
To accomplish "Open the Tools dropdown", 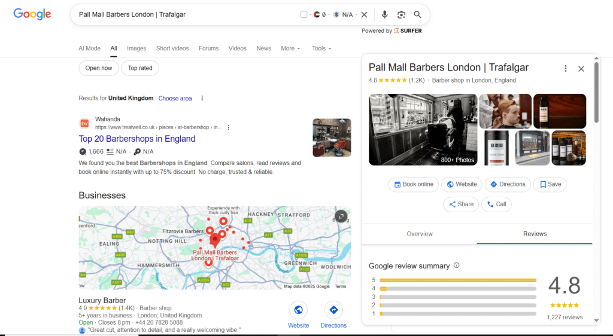I will [321, 48].
